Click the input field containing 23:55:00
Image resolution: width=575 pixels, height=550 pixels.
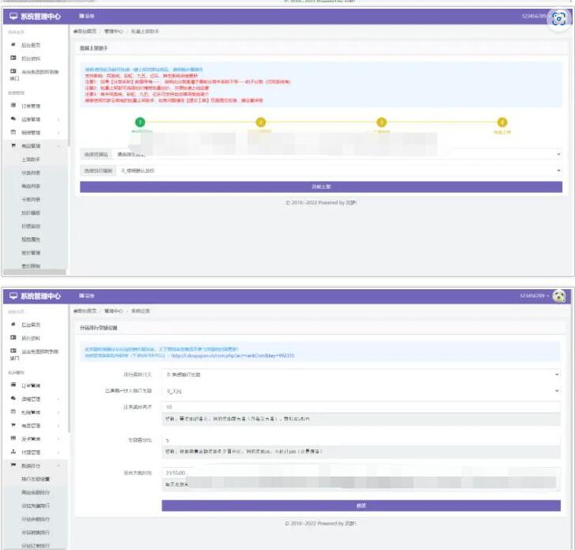(361, 473)
